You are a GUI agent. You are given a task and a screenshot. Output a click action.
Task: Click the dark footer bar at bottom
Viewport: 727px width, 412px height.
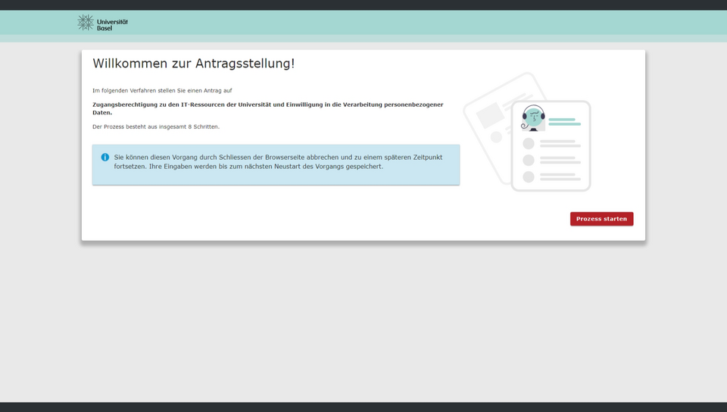363,407
